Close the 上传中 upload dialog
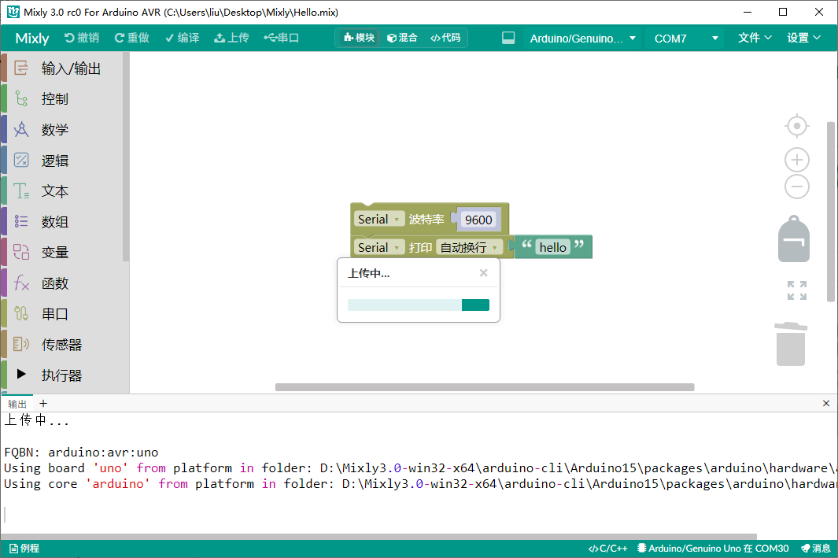 (x=484, y=273)
